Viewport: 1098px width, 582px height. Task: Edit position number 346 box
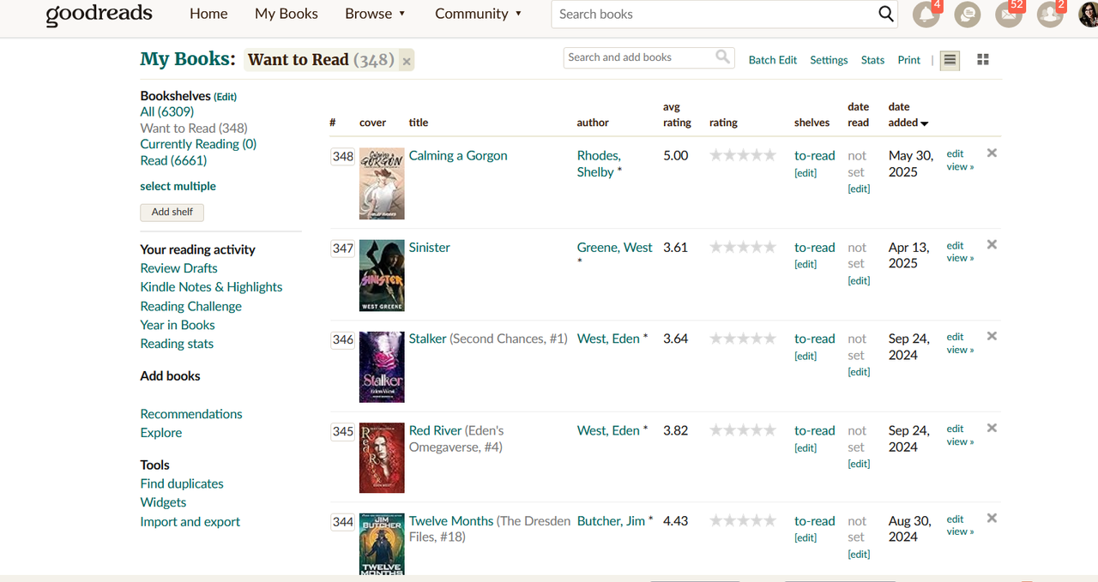pos(342,339)
